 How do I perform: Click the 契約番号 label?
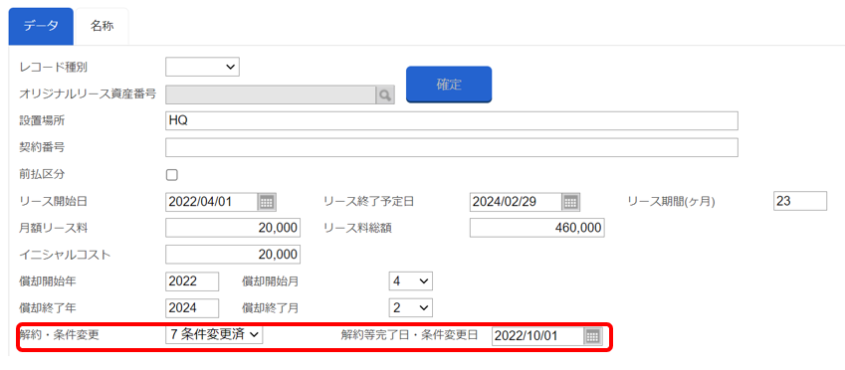point(42,147)
